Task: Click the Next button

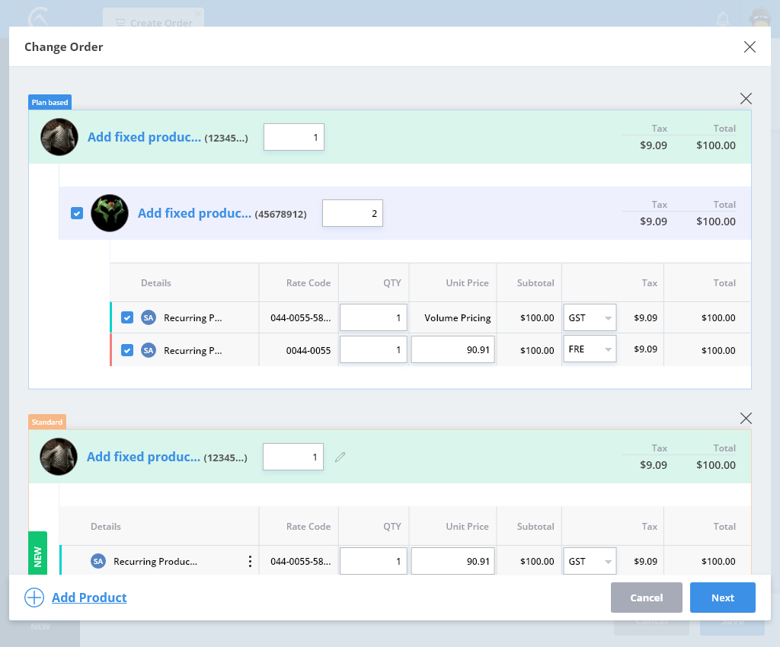Action: pyautogui.click(x=722, y=598)
